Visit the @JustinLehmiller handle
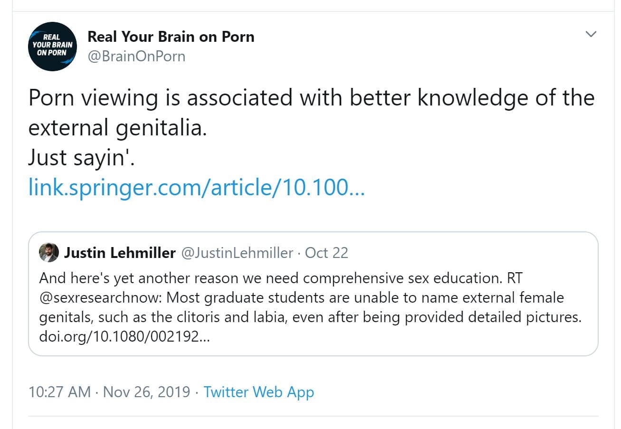Viewport: 621px width, 429px height. [237, 253]
